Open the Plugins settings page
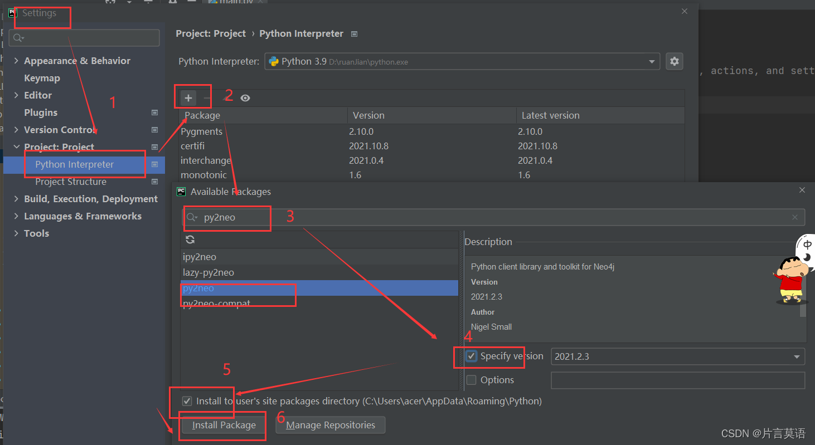 click(x=41, y=113)
